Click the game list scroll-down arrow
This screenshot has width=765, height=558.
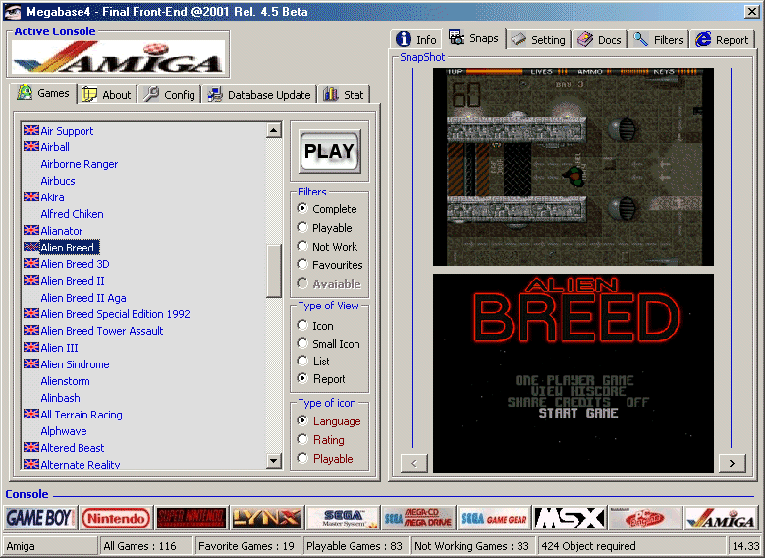pos(274,461)
